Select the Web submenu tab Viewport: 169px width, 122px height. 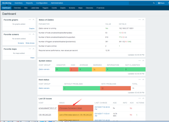(26, 8)
